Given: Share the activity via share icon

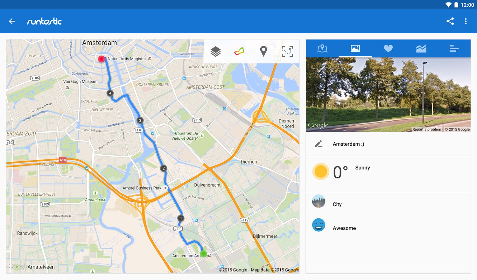Looking at the screenshot, I should [450, 21].
